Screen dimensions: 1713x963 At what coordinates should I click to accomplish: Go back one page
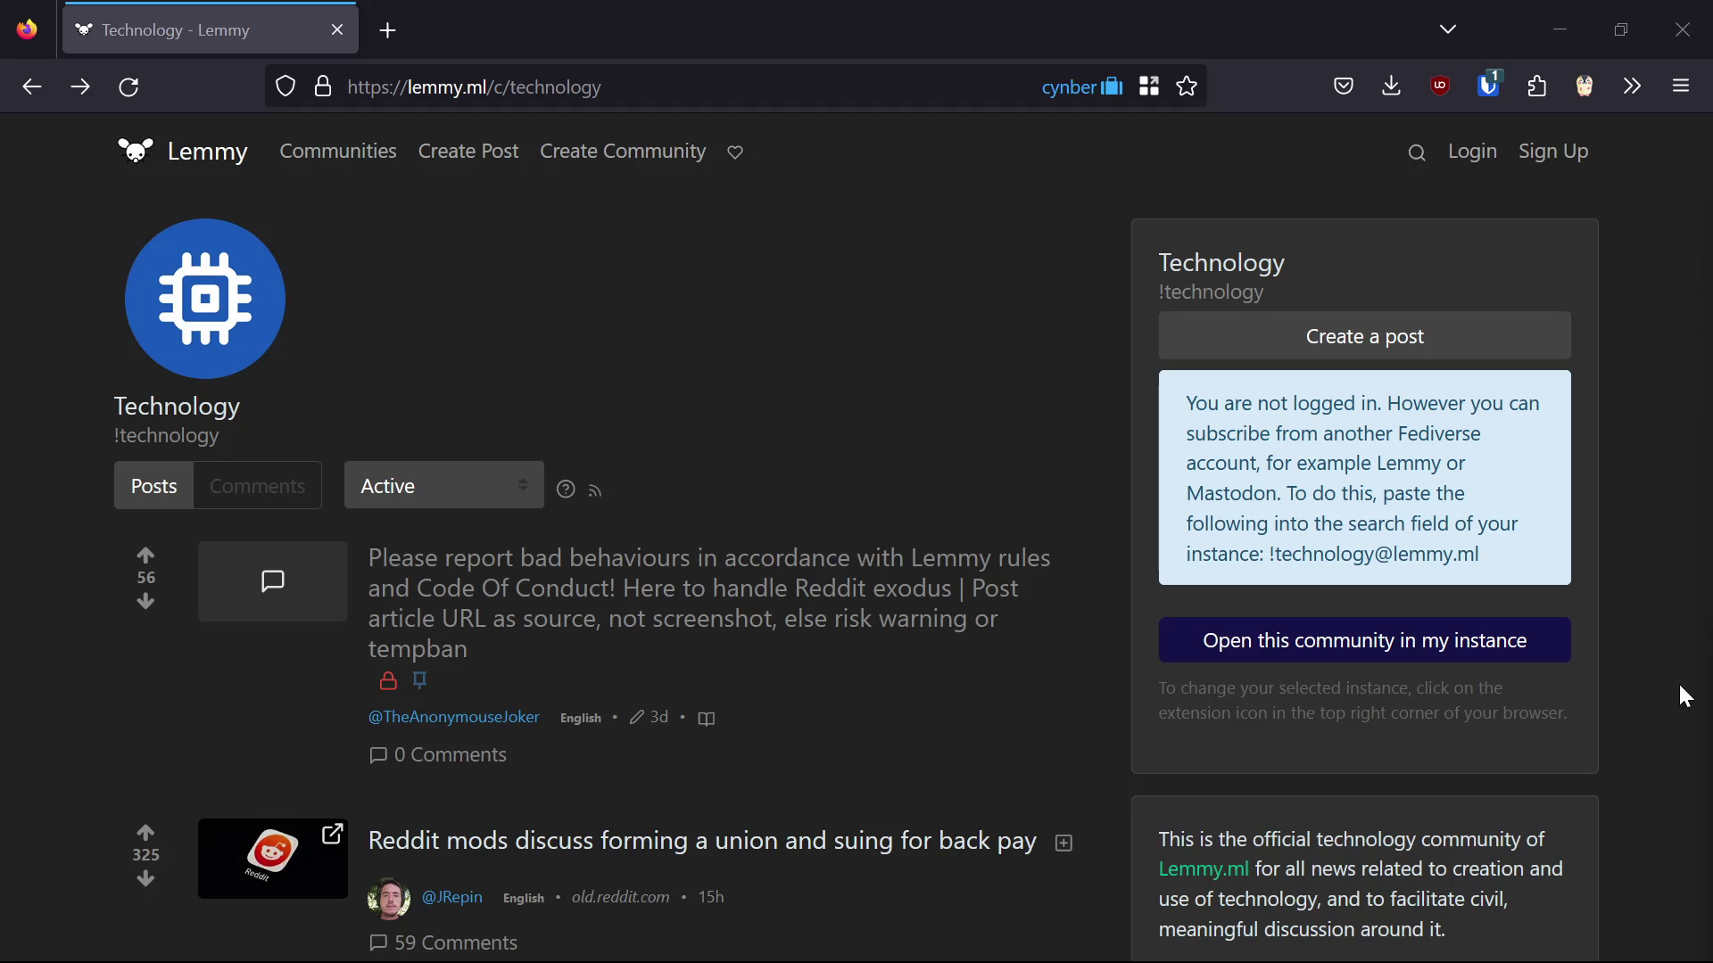pyautogui.click(x=32, y=86)
